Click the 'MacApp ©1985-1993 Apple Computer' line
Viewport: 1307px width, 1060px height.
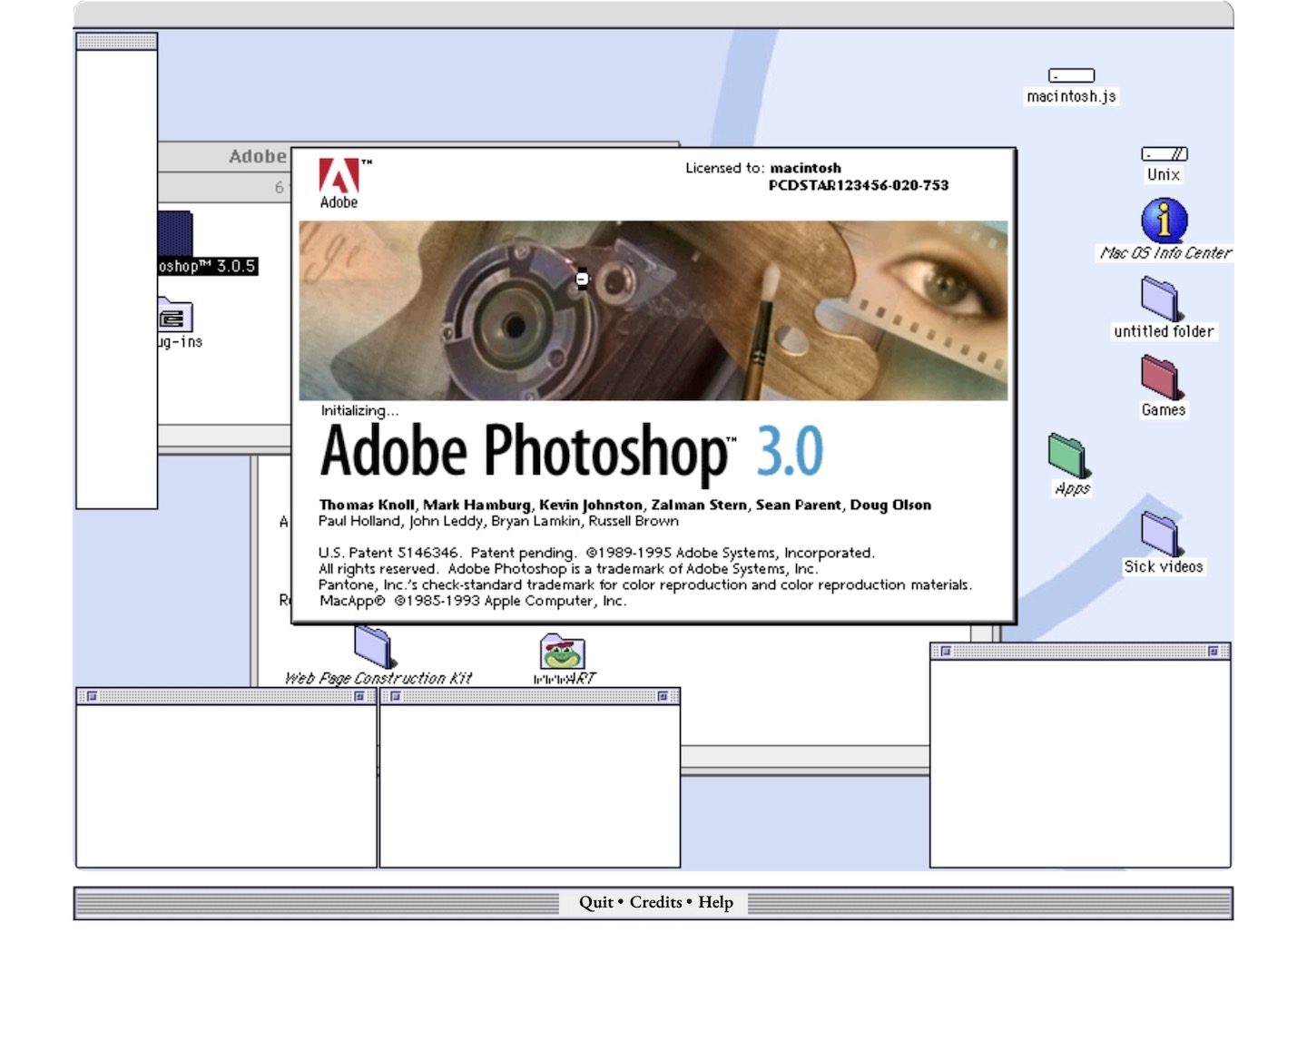point(473,601)
